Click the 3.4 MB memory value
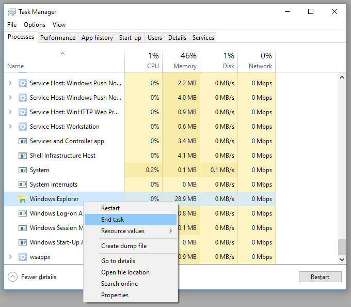The width and height of the screenshot is (351, 307). pyautogui.click(x=187, y=141)
